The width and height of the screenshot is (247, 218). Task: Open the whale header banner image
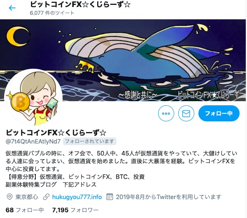(x=123, y=60)
